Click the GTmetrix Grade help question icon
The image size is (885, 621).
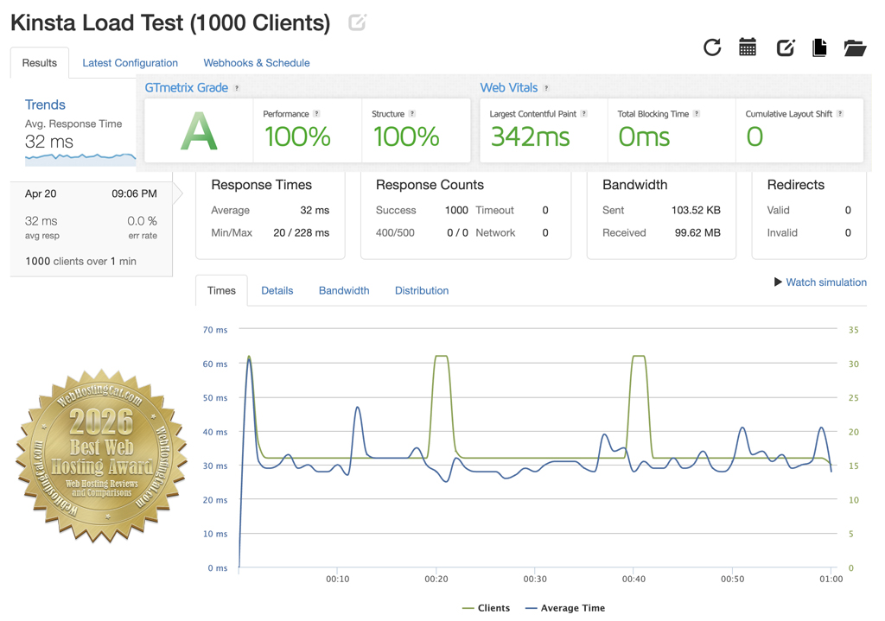pos(237,88)
